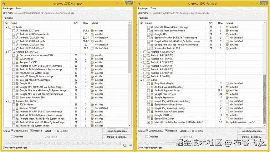The height and width of the screenshot is (152, 270).
Task: Expand the Android 4.3.1 (API 18) group
Action: (141, 59)
